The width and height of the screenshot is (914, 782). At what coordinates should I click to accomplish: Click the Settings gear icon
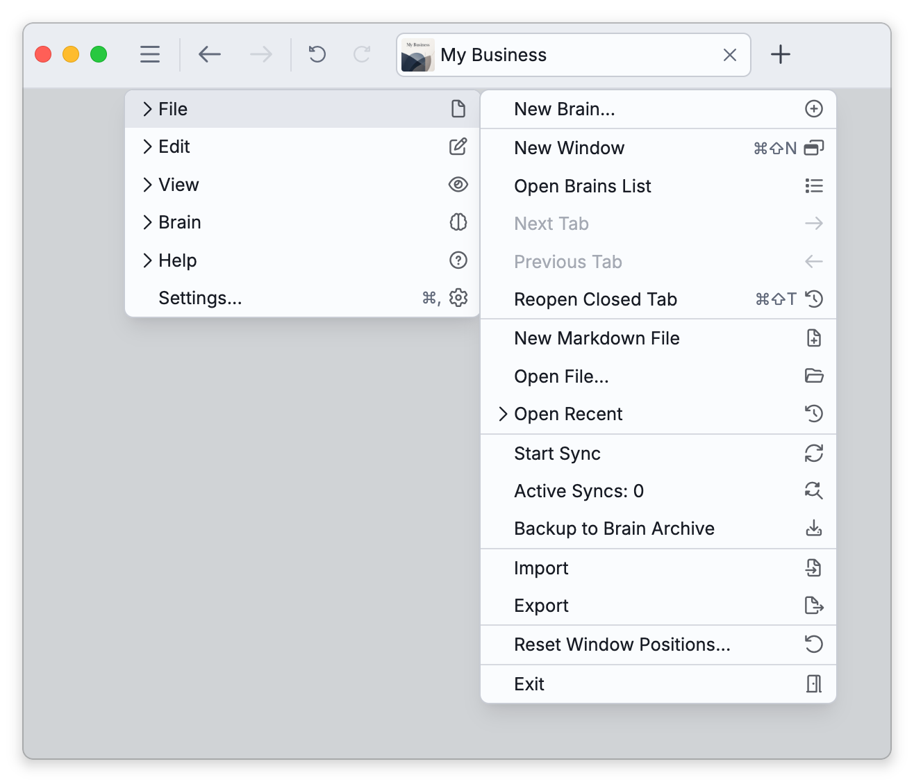(x=458, y=298)
